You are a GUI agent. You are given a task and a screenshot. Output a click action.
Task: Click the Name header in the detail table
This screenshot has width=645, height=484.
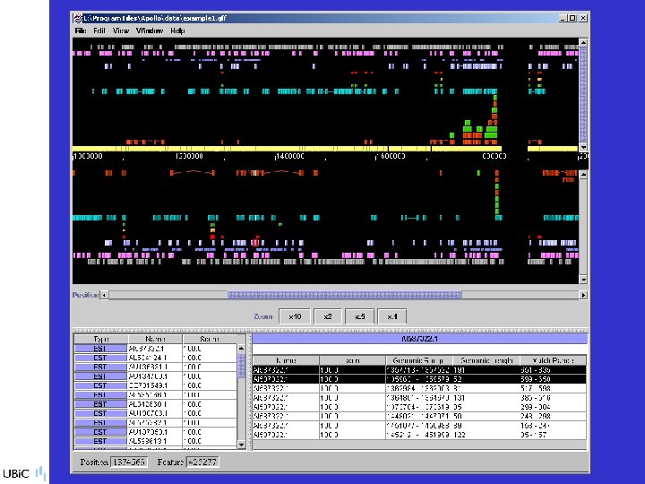coord(286,360)
